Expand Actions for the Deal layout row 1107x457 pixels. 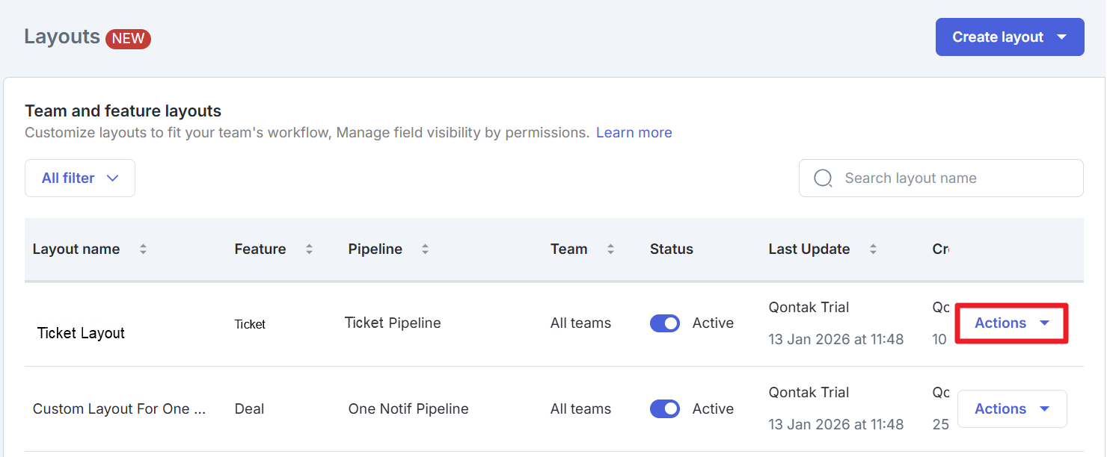point(1012,409)
